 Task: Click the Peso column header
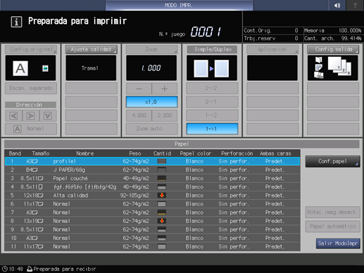135,153
